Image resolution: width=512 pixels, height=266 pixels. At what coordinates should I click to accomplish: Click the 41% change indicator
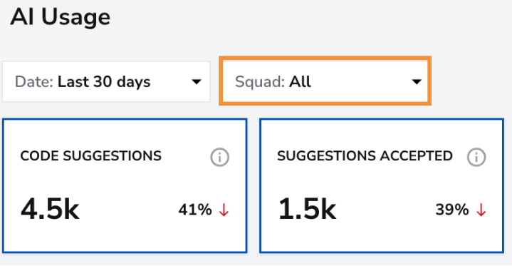tap(195, 210)
